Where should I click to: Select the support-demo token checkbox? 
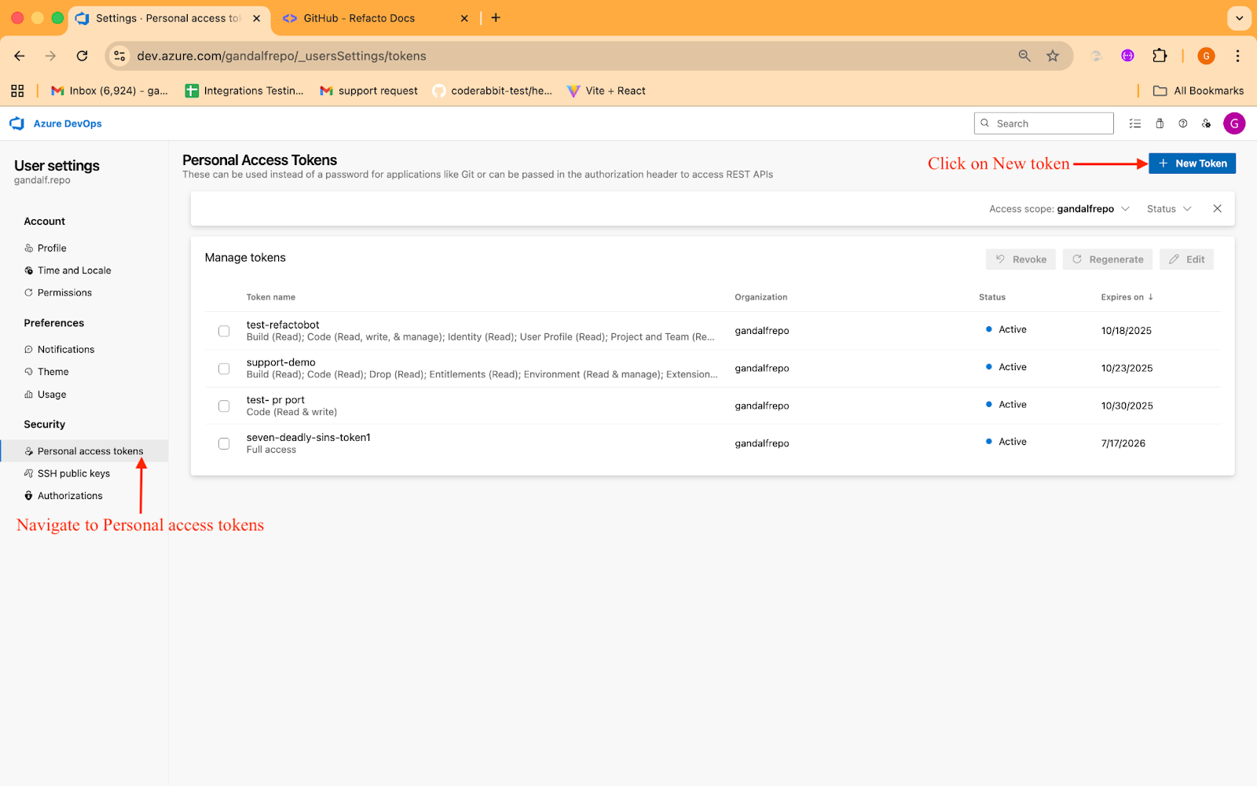[x=224, y=369]
